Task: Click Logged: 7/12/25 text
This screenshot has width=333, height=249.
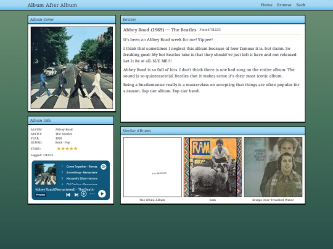Action: tap(42, 155)
